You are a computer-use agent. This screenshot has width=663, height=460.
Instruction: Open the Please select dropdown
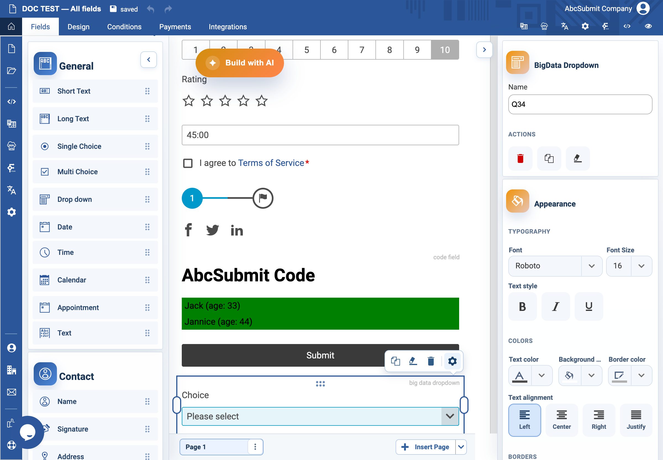coord(320,416)
